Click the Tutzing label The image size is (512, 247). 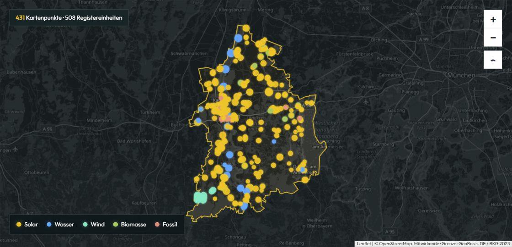tap(363, 189)
